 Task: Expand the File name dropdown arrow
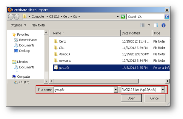coord(116,90)
